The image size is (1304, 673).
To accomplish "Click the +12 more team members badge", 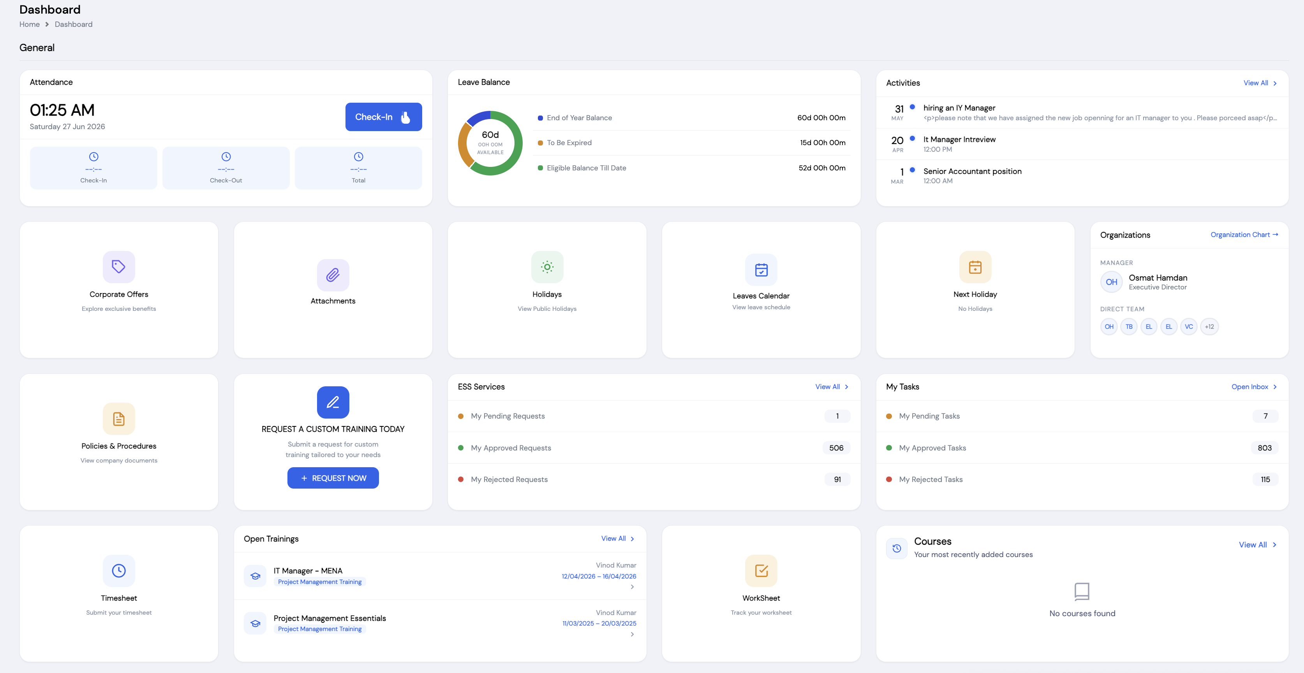I will coord(1209,327).
